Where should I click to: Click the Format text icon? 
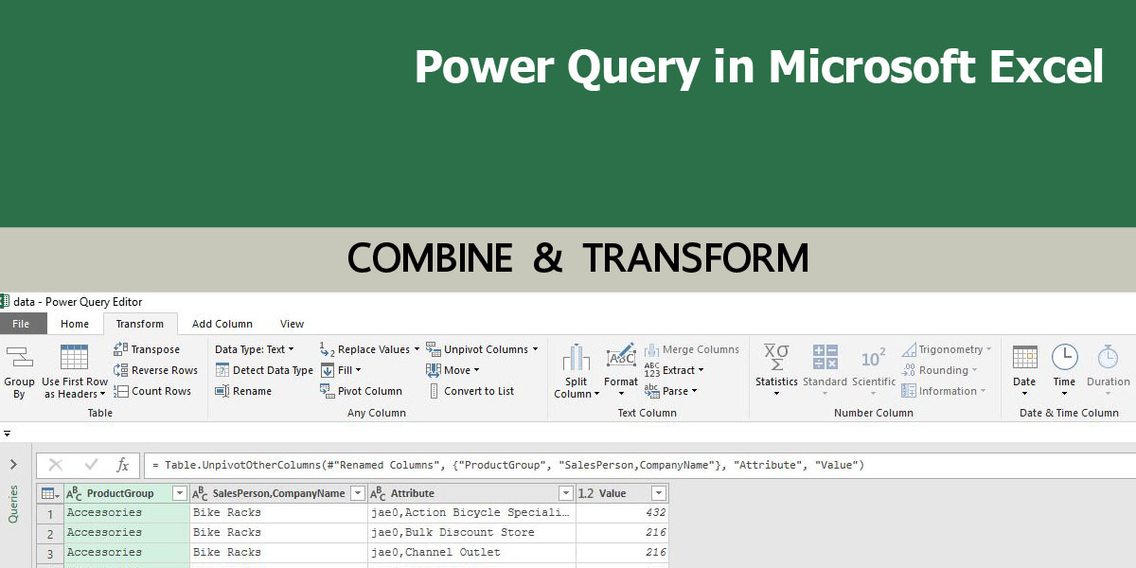point(621,357)
